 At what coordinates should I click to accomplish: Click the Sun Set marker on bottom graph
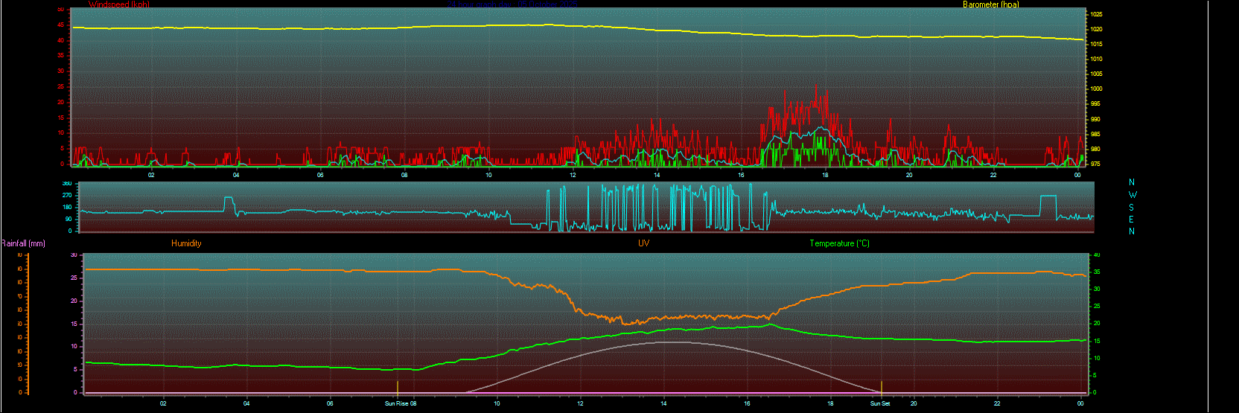882,388
